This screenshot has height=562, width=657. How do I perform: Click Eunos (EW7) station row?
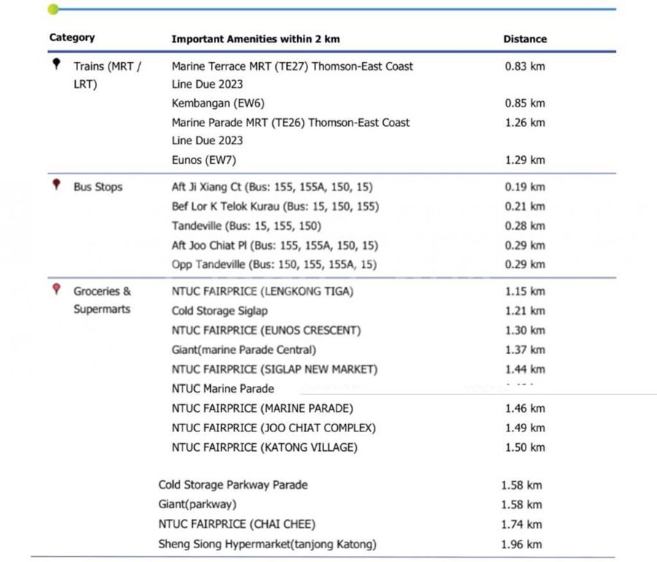coord(204,160)
